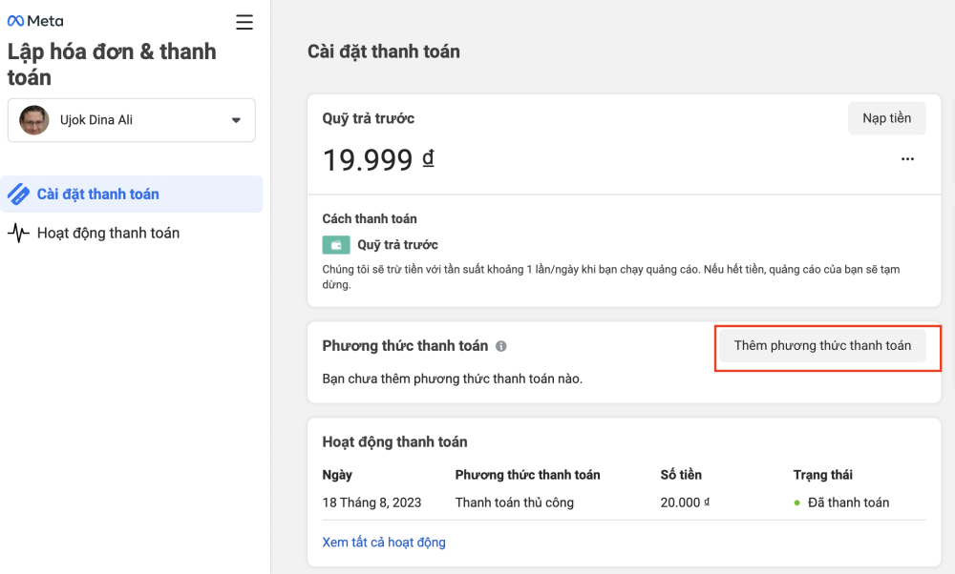Open Cài đặt thanh toán menu item
Screen dimensions: 955x574
point(132,194)
